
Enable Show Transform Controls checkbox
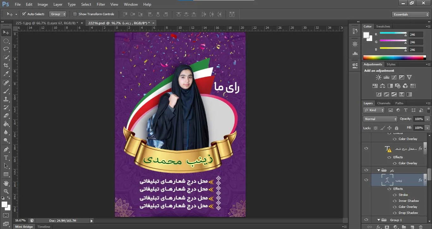[75, 14]
